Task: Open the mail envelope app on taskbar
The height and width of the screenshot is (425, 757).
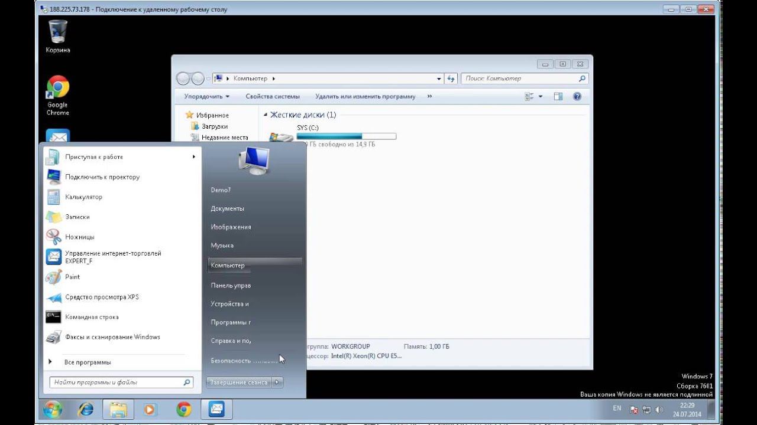Action: pyautogui.click(x=216, y=409)
